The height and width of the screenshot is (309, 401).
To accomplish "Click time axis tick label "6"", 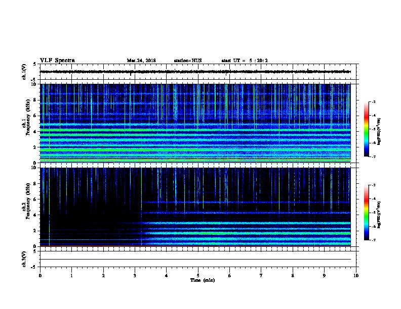I will (230, 276).
